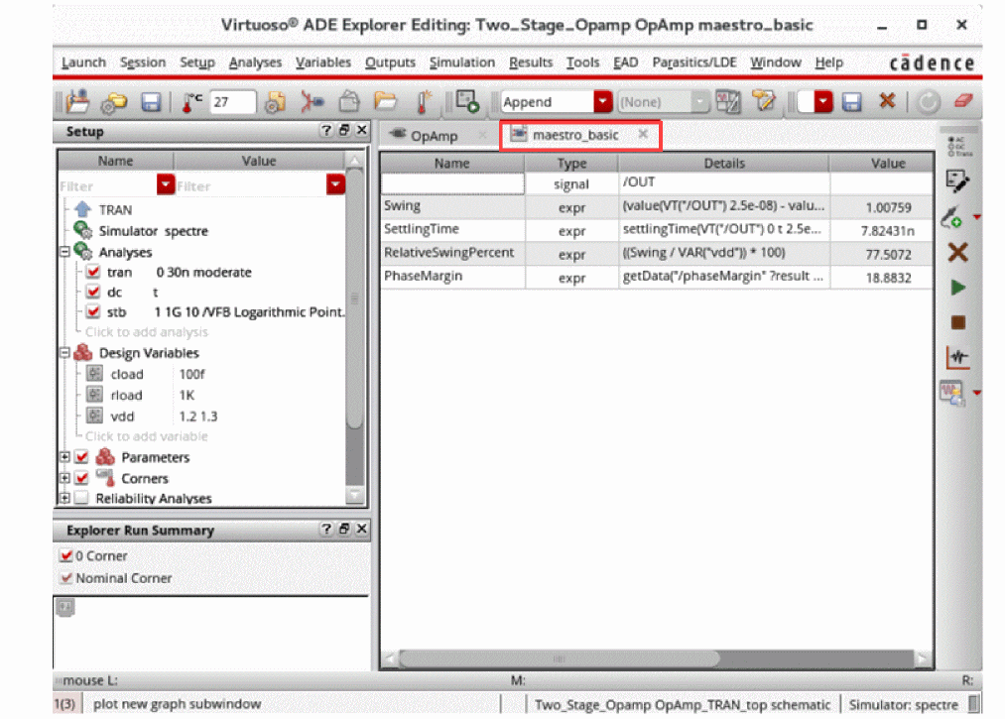This screenshot has width=1005, height=719.
Task: Click the edit variables pencil icon in sidebar
Action: [x=956, y=180]
